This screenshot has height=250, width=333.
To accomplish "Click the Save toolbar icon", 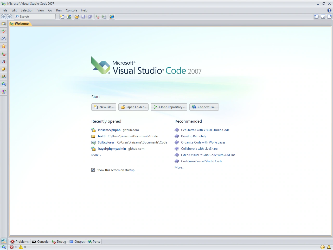I will (83, 17).
